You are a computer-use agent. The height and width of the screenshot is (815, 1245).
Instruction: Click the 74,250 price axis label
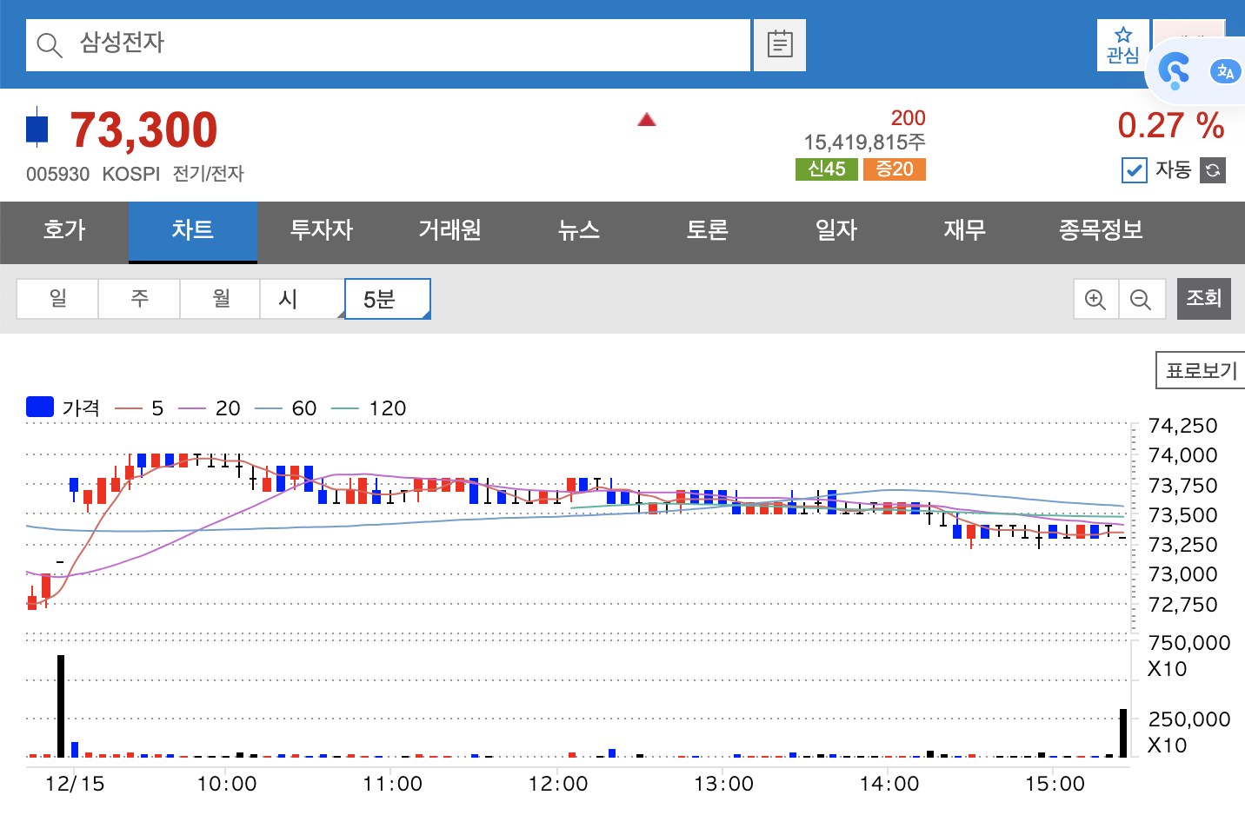[1182, 426]
